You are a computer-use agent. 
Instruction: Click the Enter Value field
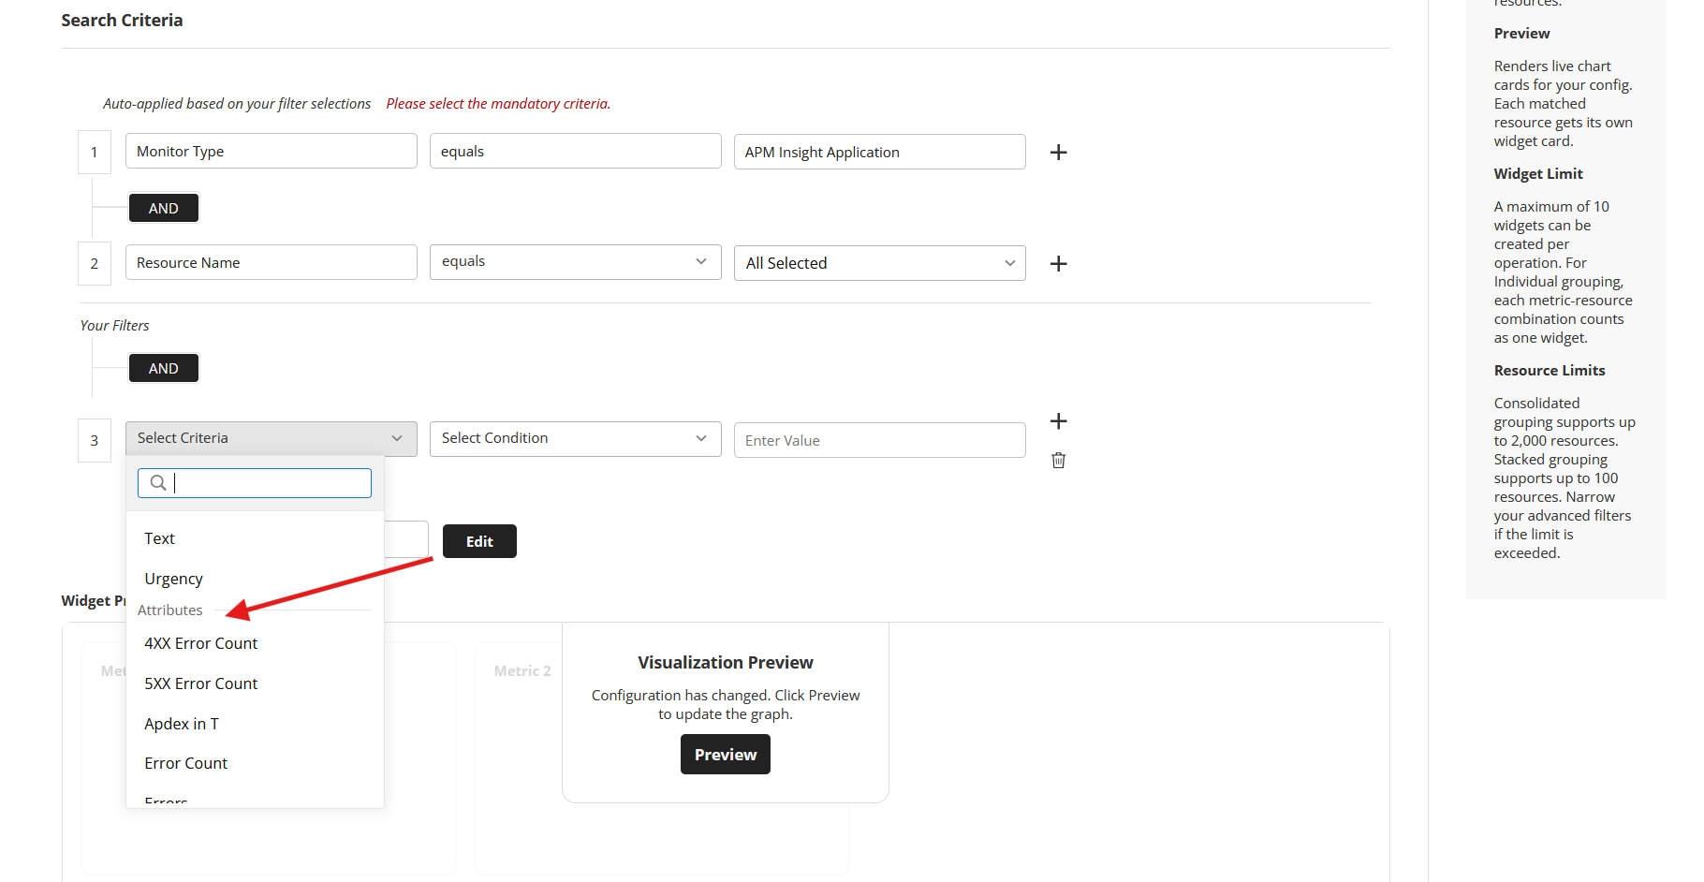879,440
